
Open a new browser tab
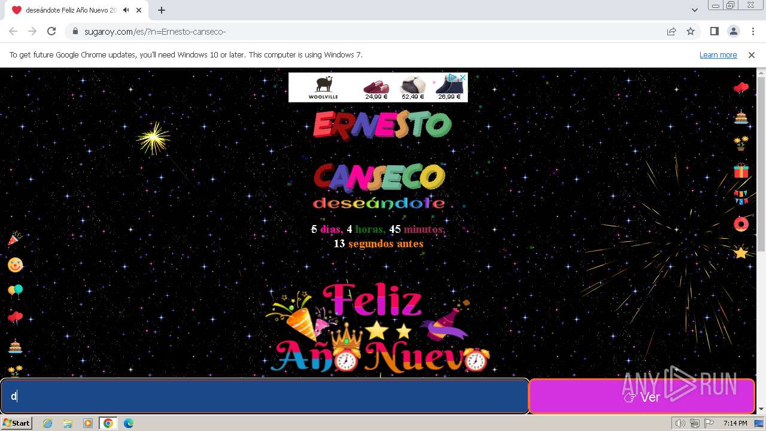click(162, 10)
